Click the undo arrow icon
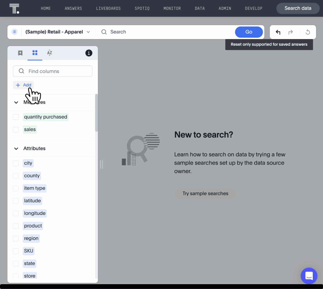323x289 pixels. (278, 32)
